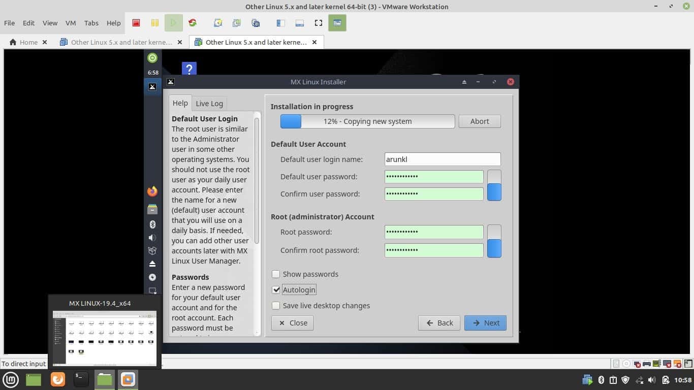Click the take snapshot icon

coord(218,23)
